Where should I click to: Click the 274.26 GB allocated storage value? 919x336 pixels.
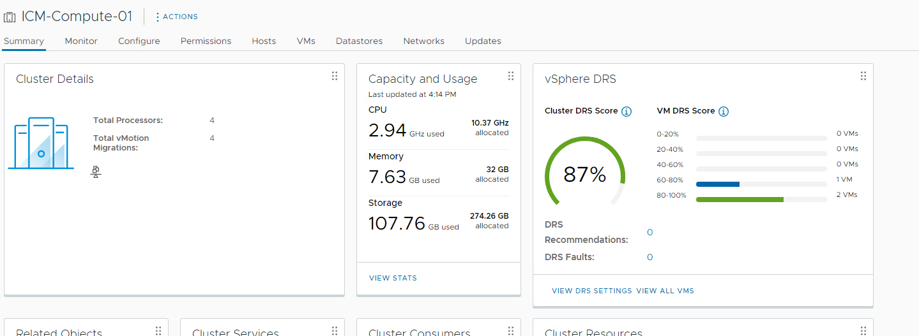coord(489,221)
